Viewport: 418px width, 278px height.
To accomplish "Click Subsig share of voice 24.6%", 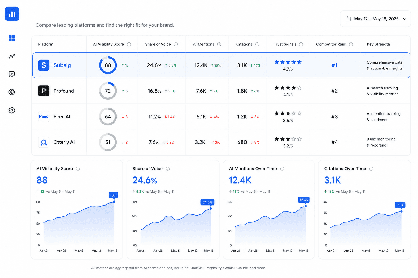I will coord(154,65).
